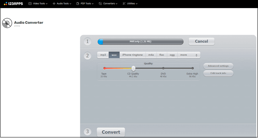Viewport: 258px width, 138px height.
Task: Open the PDF Tools menu
Action: [x=85, y=3]
